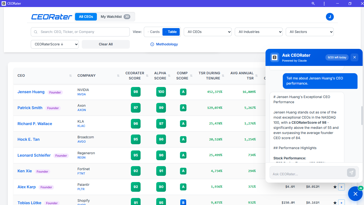This screenshot has width=364, height=205.
Task: Click the Ask CEORater message input
Action: click(308, 173)
